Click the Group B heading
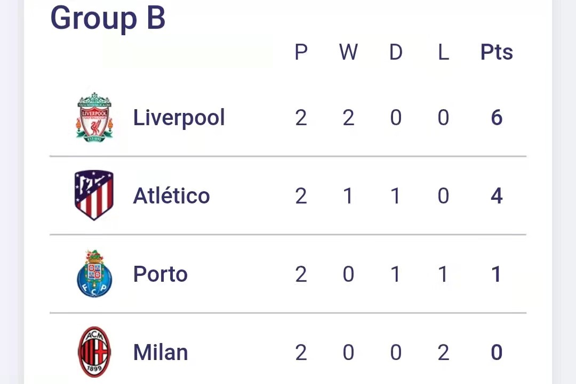The width and height of the screenshot is (576, 384). pos(108,18)
